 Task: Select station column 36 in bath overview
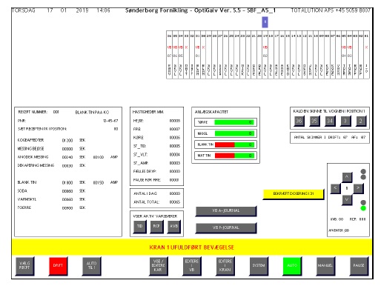tap(169, 55)
